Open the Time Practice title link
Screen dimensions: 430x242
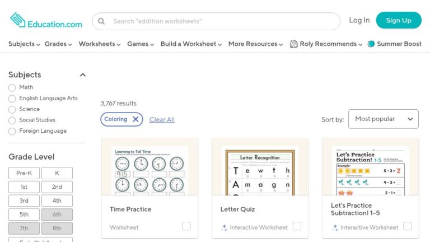[130, 209]
